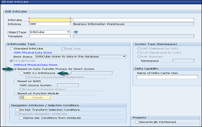Toggle the VirtualProvider checkbox
The width and height of the screenshot is (202, 127).
[11, 61]
